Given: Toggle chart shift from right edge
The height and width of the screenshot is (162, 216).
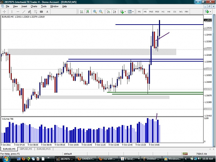Looking at the screenshot, I should coord(114,12).
